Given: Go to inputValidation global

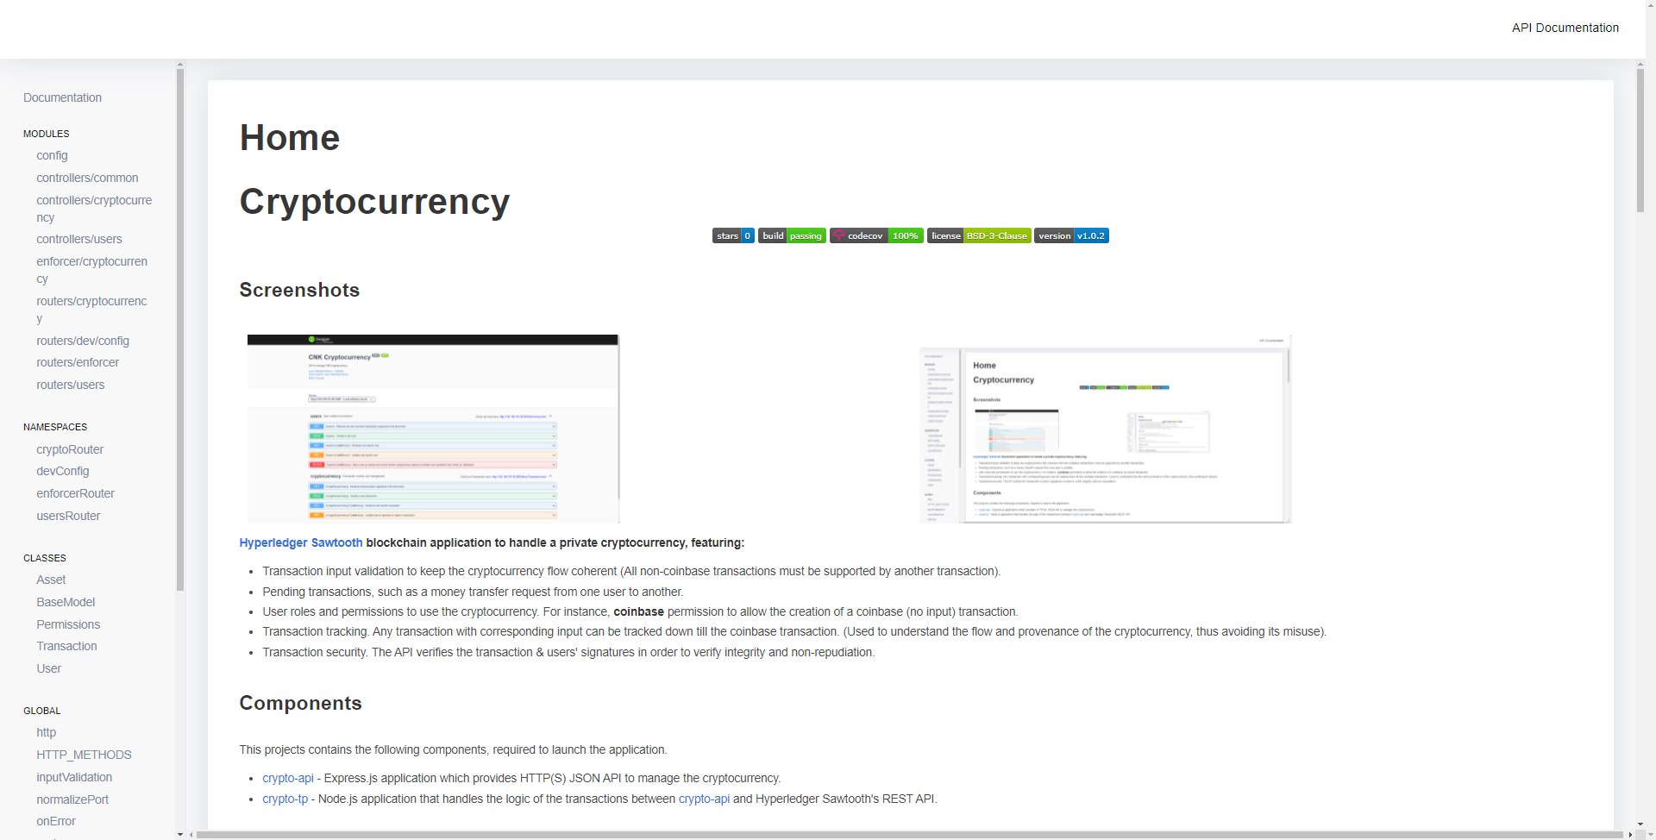Looking at the screenshot, I should click(x=74, y=777).
